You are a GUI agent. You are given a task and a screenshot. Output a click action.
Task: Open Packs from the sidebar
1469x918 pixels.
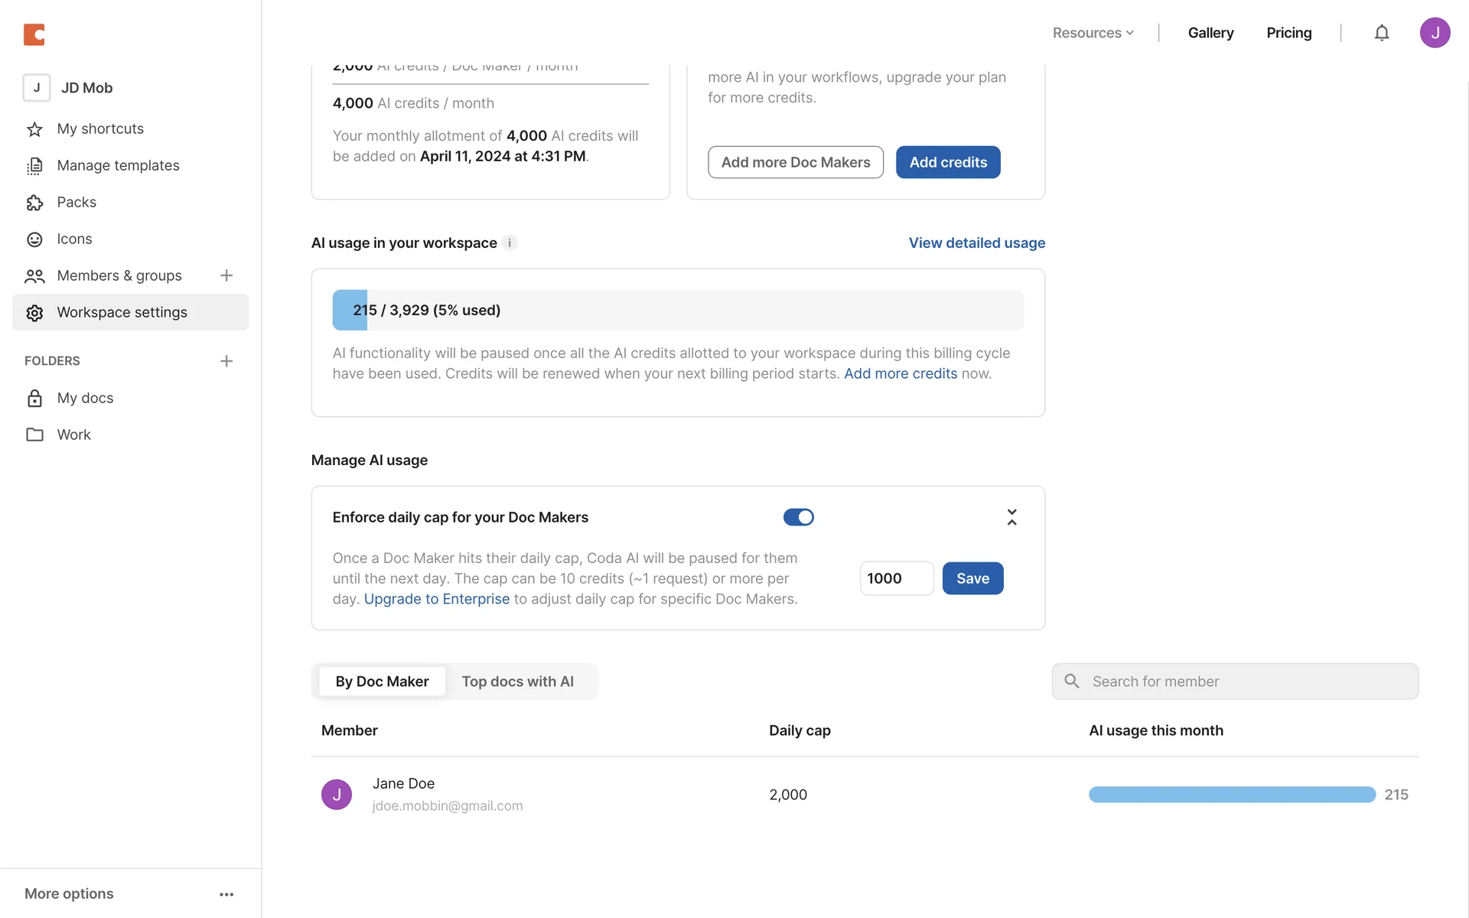click(x=77, y=202)
